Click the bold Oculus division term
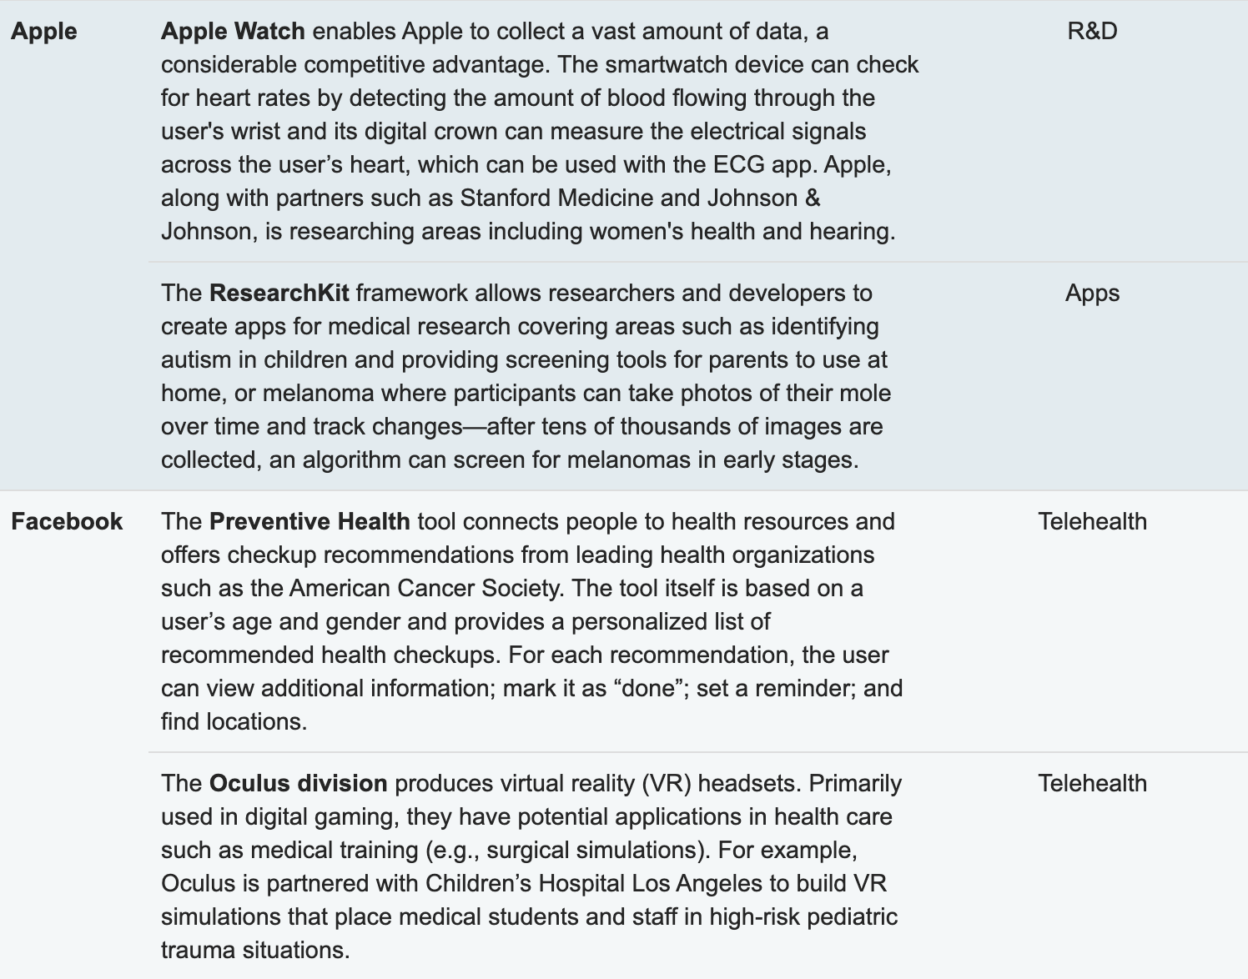 (x=298, y=784)
